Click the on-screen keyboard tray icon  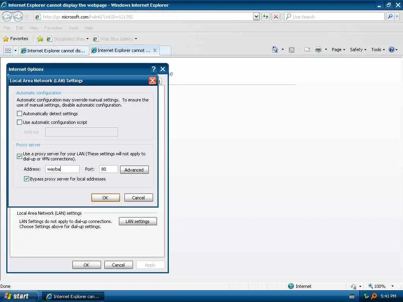352,296
